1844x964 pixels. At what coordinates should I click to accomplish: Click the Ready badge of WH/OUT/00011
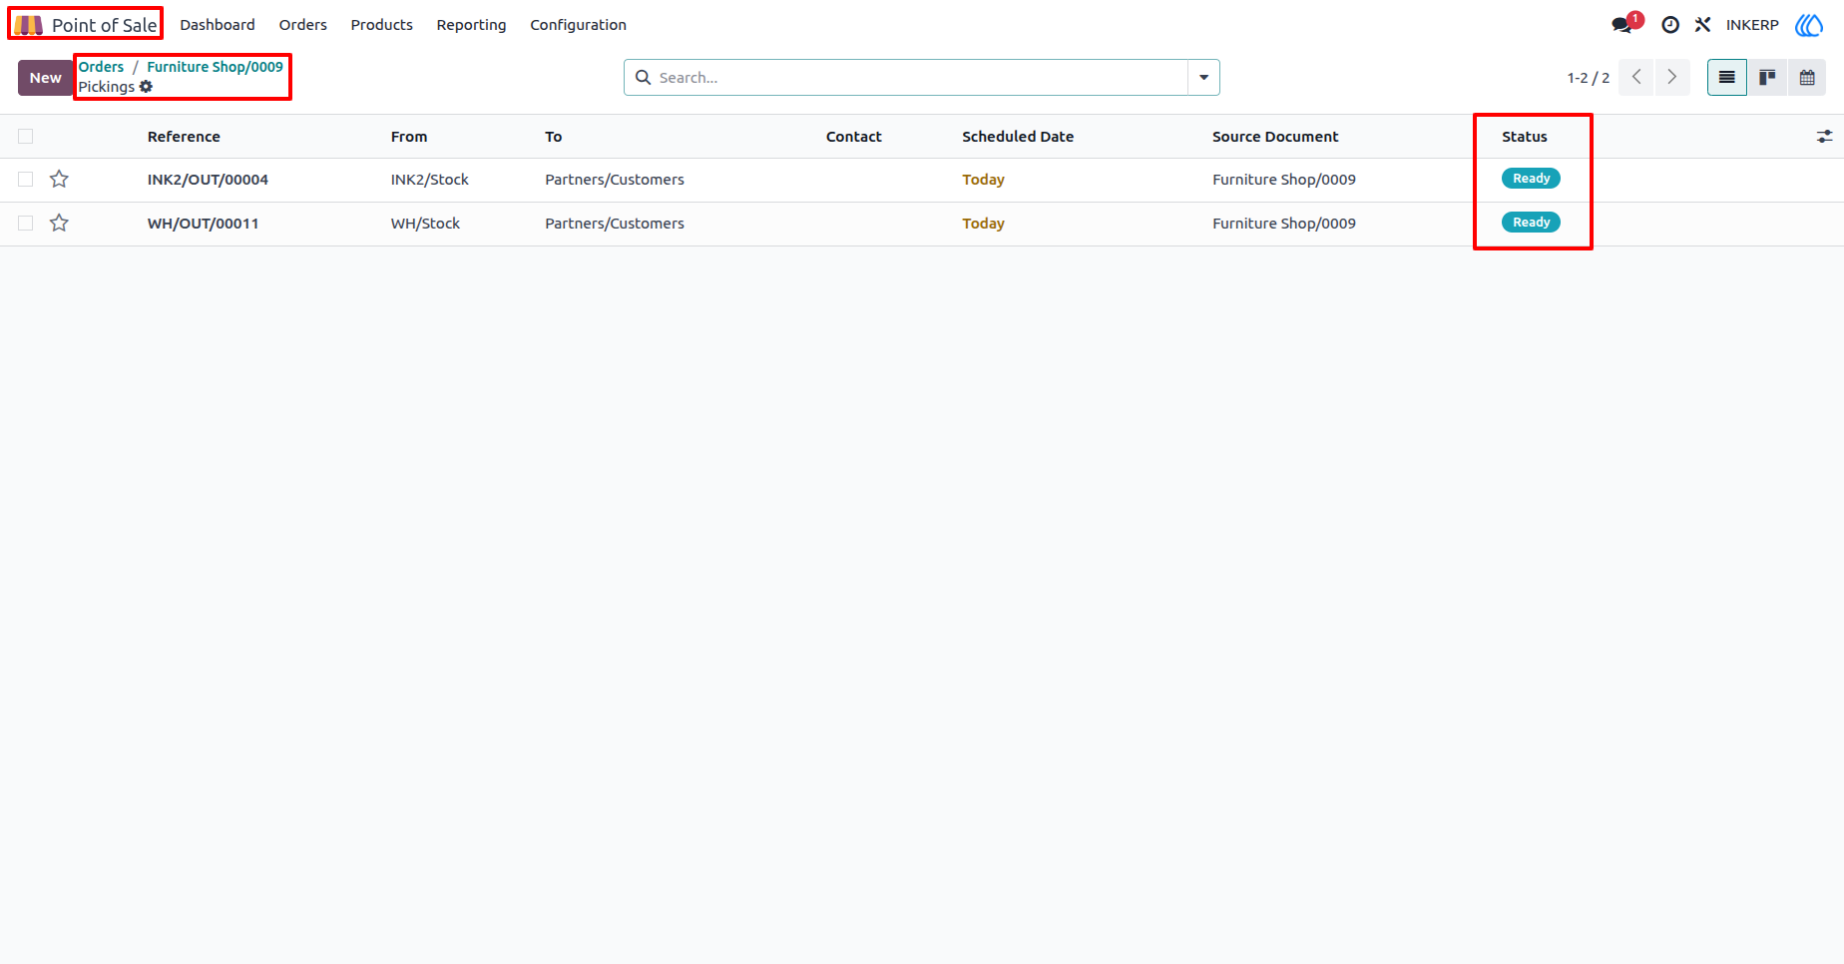[x=1531, y=223]
